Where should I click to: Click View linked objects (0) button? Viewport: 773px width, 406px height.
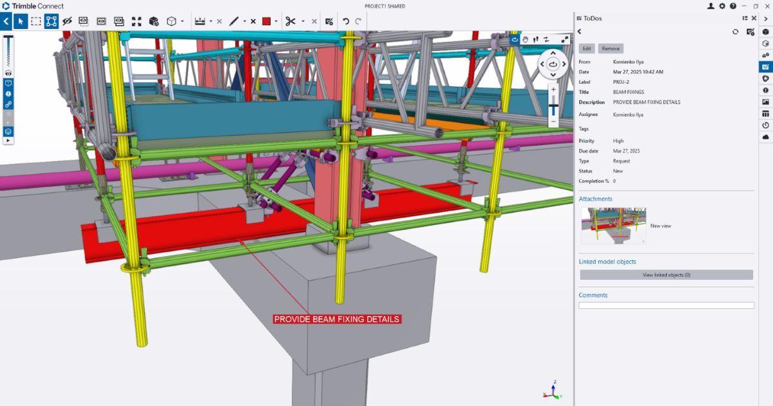click(666, 275)
